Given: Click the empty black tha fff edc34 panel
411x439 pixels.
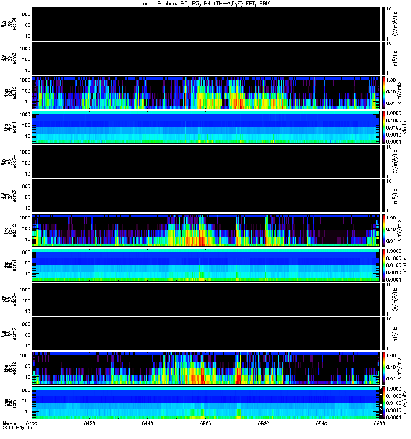Looking at the screenshot, I should tap(206, 24).
